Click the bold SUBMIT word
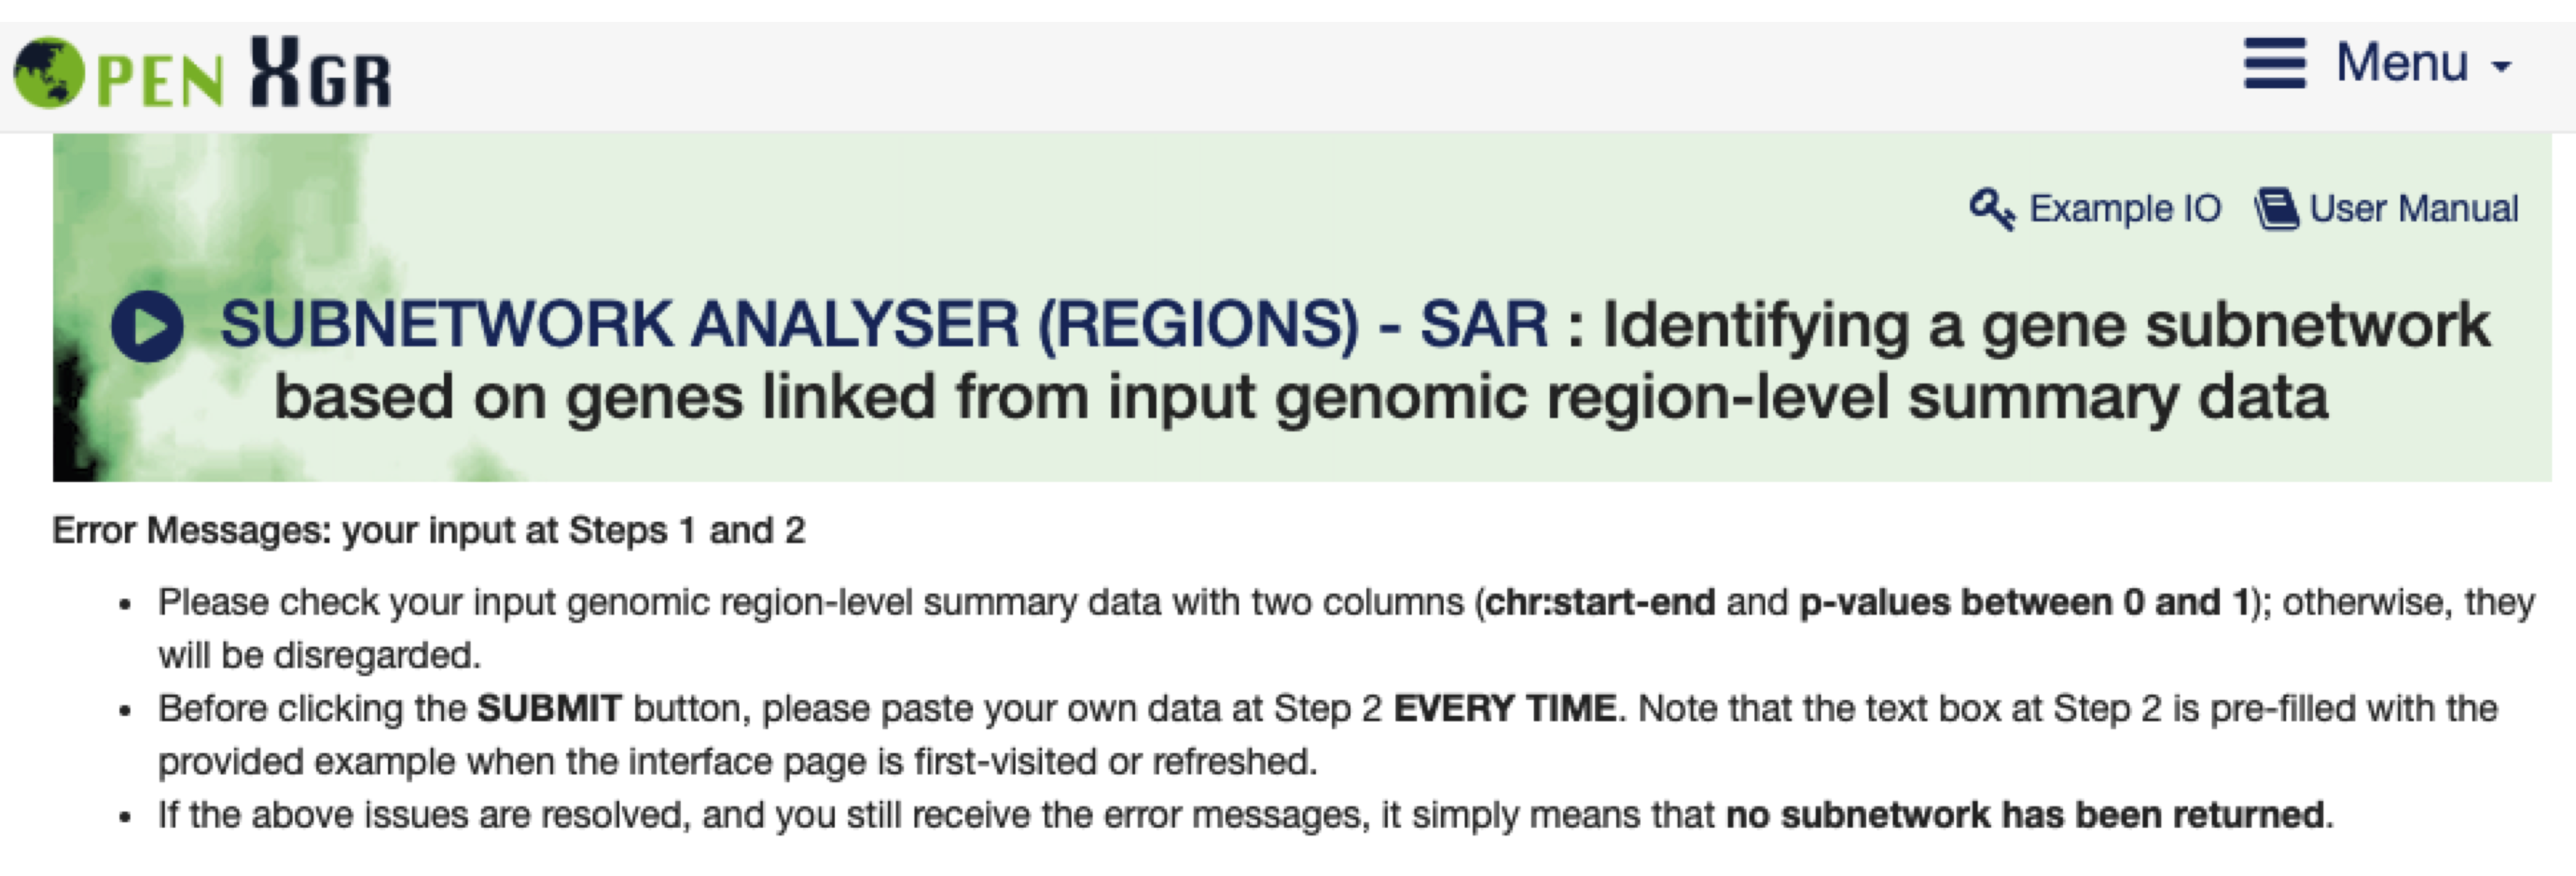 (549, 709)
